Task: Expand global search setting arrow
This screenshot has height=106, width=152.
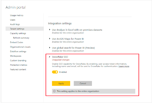Action: pos(50,48)
